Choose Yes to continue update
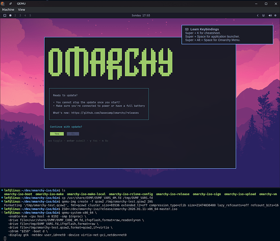Viewport: 280px width, 241px height. tap(57, 134)
